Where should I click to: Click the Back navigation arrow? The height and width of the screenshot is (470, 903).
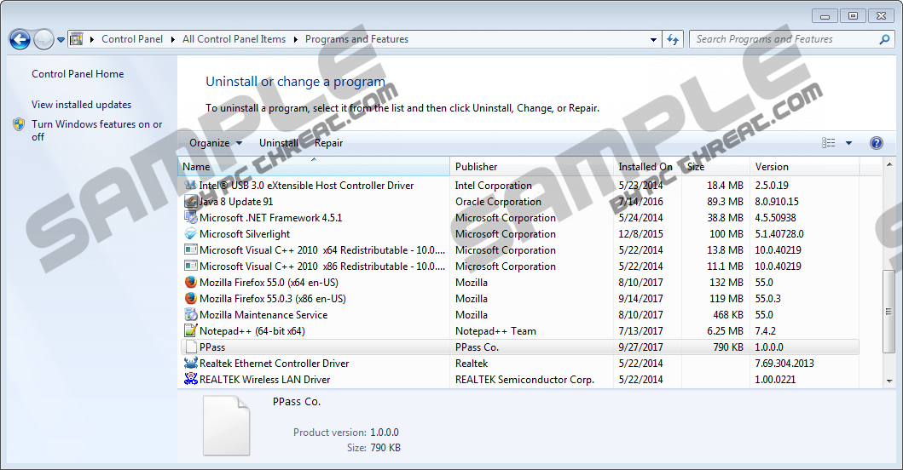[20, 40]
